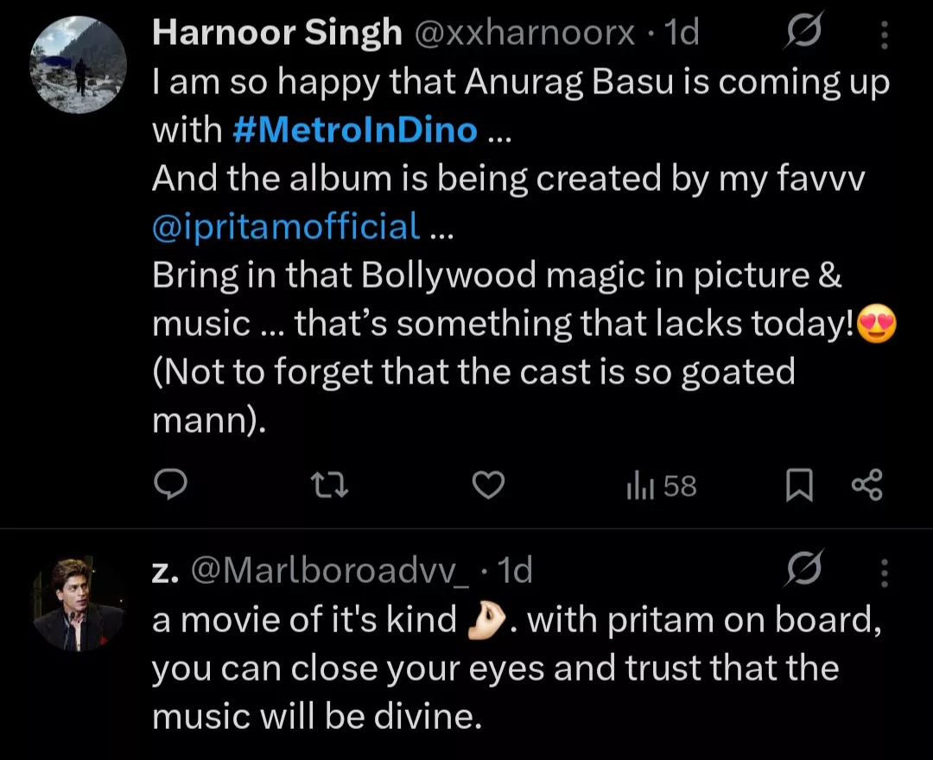Open Harnoor Singh's profile picture
The image size is (933, 760).
(x=78, y=63)
